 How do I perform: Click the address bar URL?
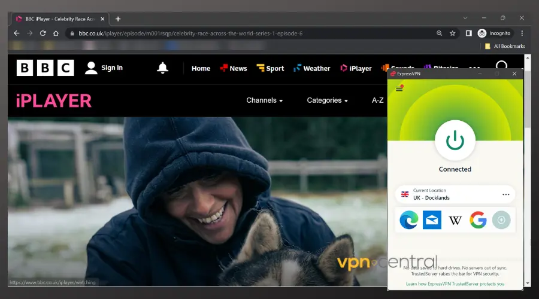[x=190, y=33]
